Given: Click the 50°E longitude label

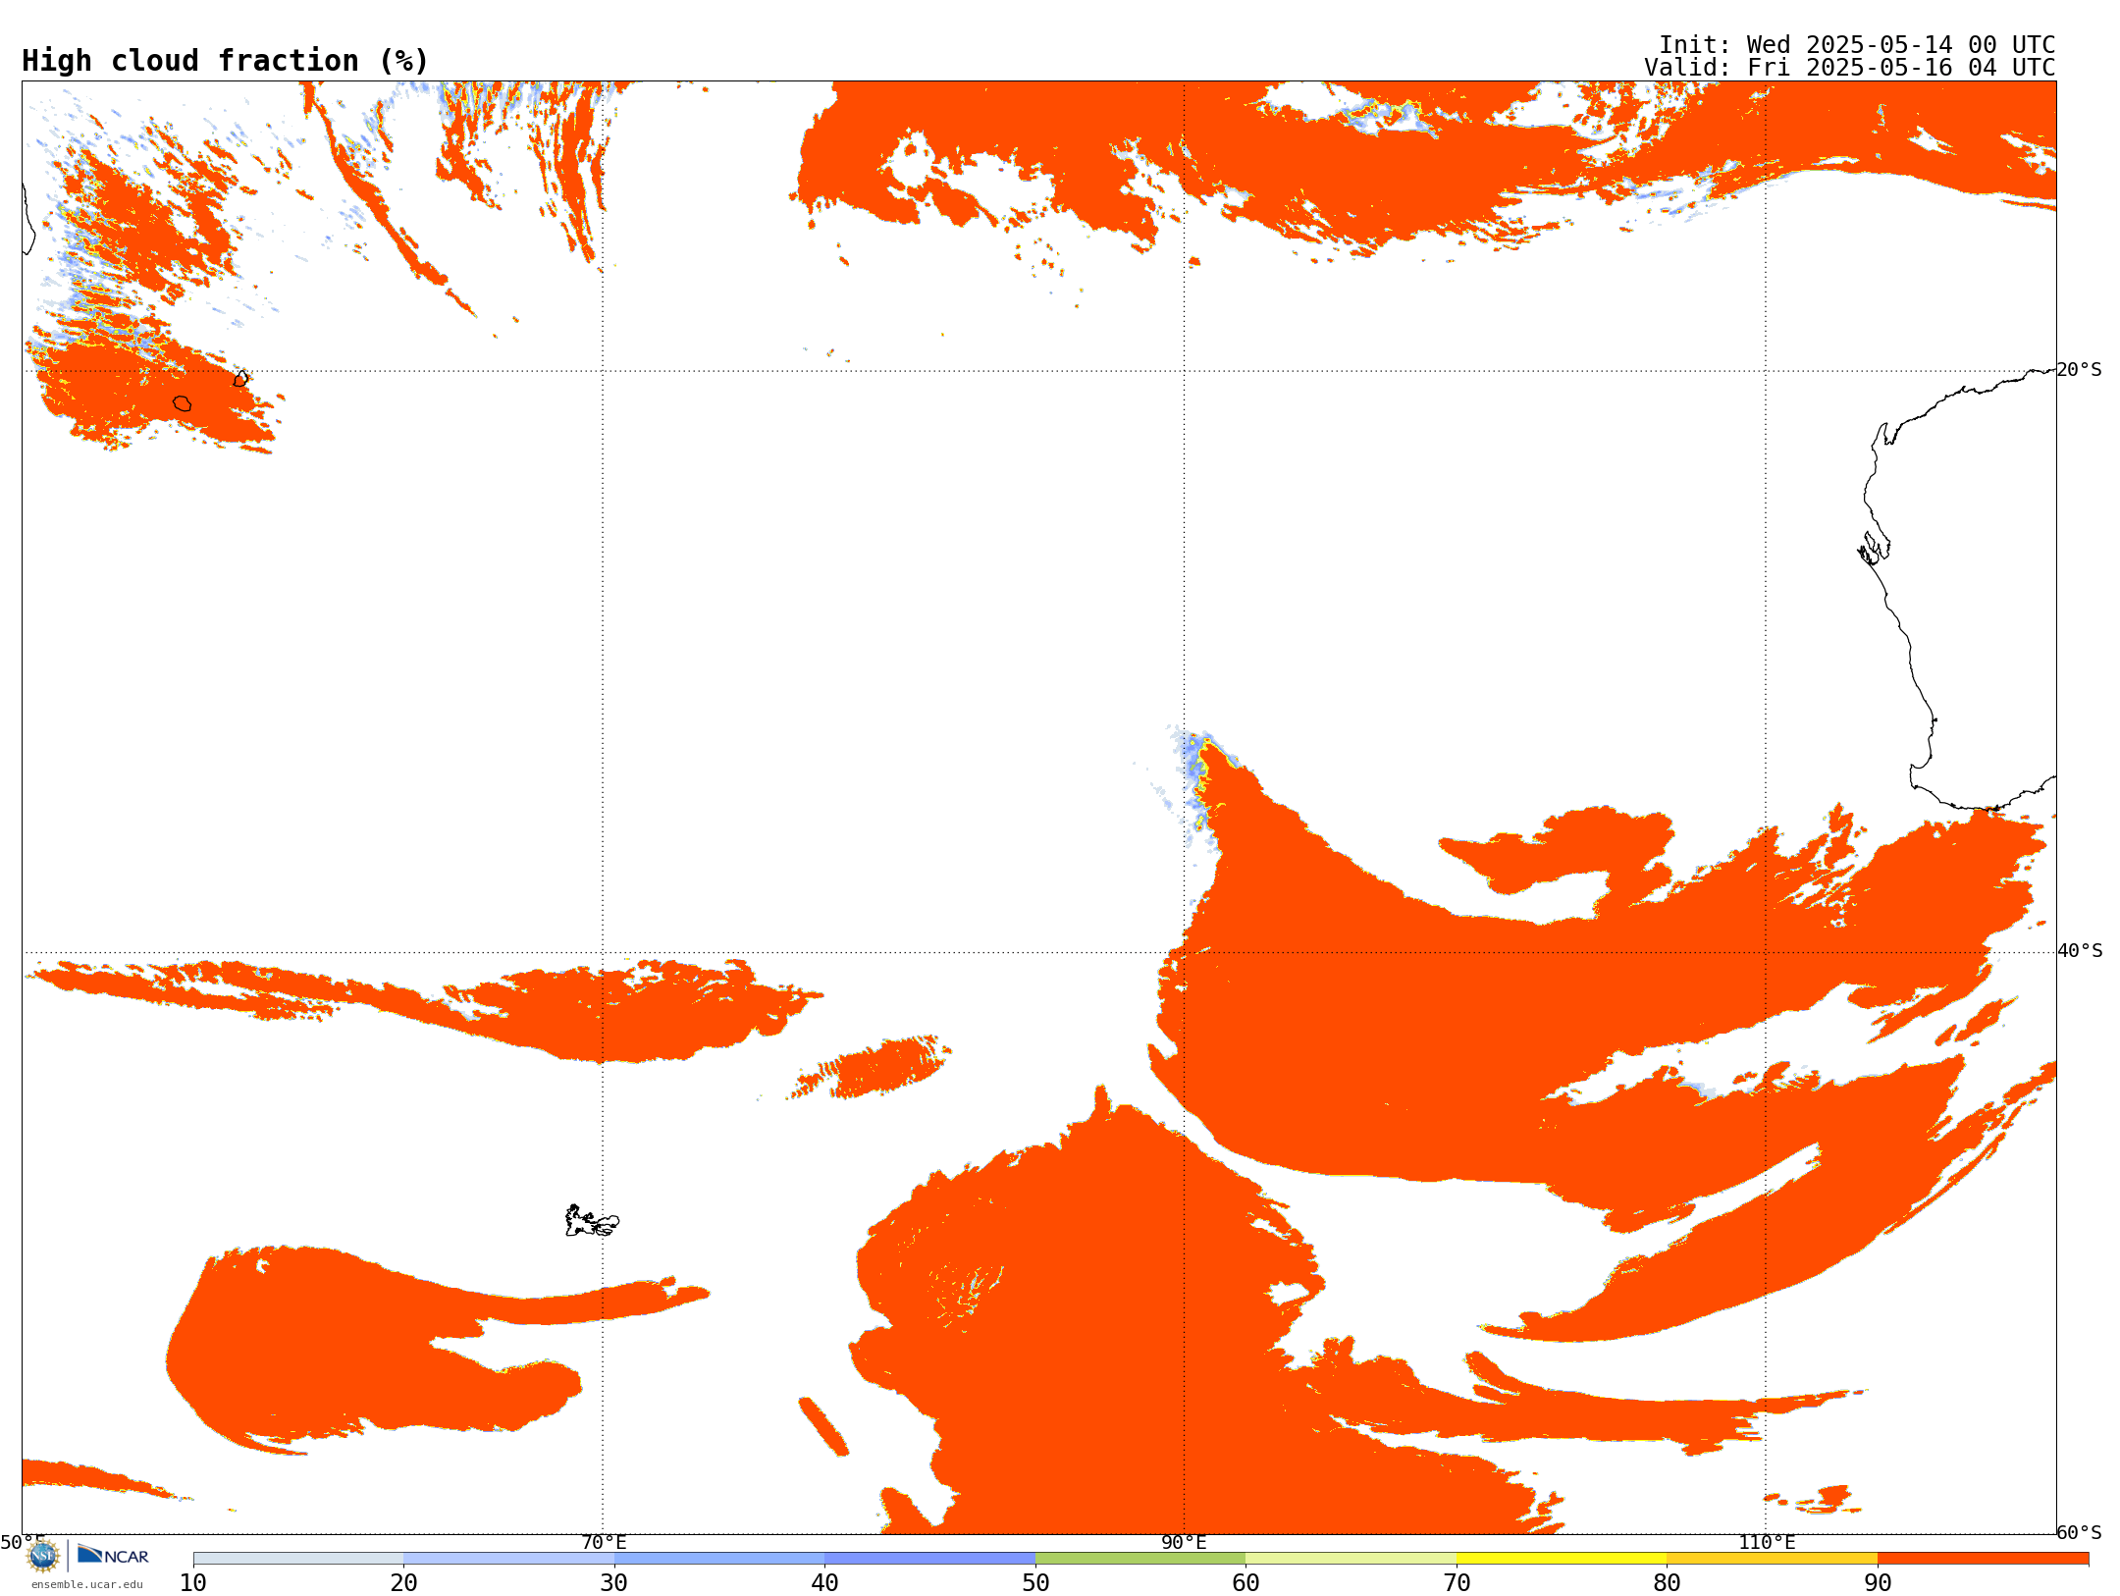Looking at the screenshot, I should 23,1542.
